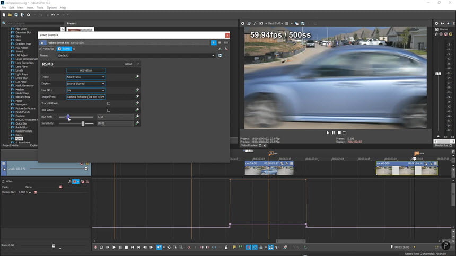Open Motion Blur length dropdown arrow

pyautogui.click(x=30, y=192)
